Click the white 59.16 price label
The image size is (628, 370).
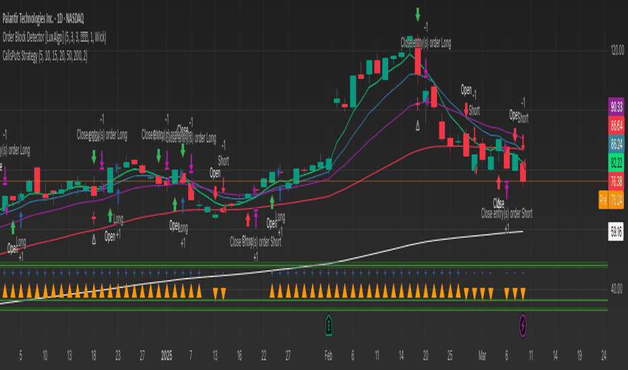616,231
